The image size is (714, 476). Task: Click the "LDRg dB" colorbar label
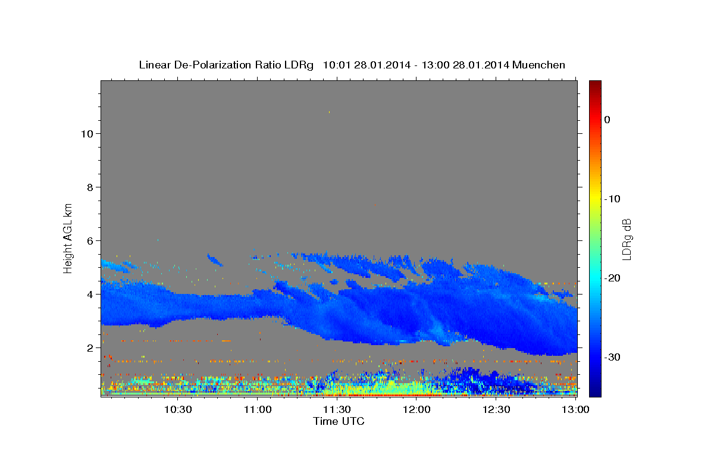point(626,239)
